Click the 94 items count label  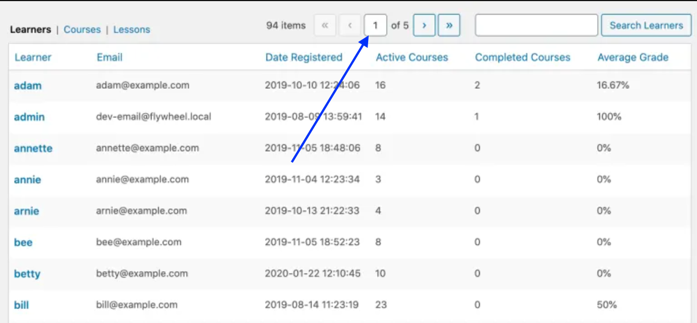click(x=286, y=25)
